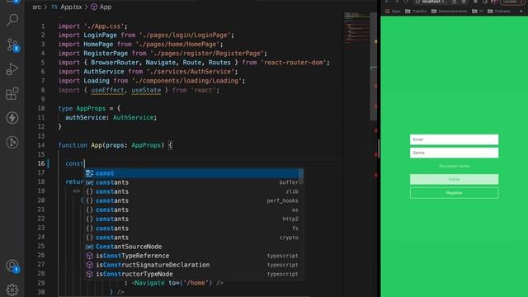Click line number 16 in the gutter
Screen dimensions: 528x297
(40, 163)
